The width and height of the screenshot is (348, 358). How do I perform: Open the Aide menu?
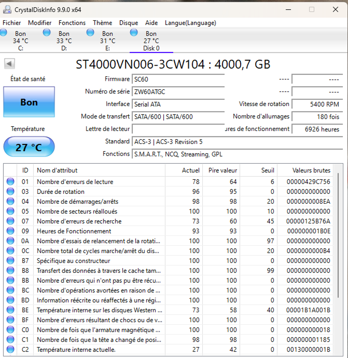pyautogui.click(x=151, y=23)
